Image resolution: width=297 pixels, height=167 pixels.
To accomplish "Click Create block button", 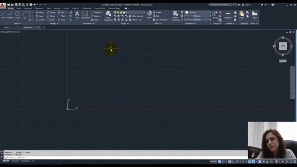I will [x=157, y=13].
